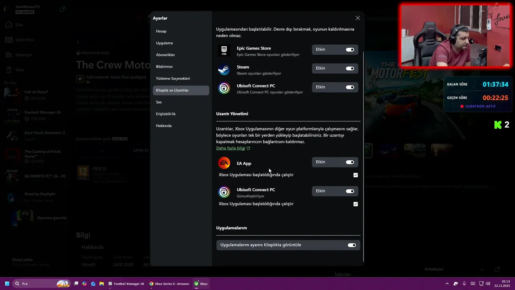Click Etkin button for Epic Games Store
The image size is (515, 290).
tap(335, 50)
